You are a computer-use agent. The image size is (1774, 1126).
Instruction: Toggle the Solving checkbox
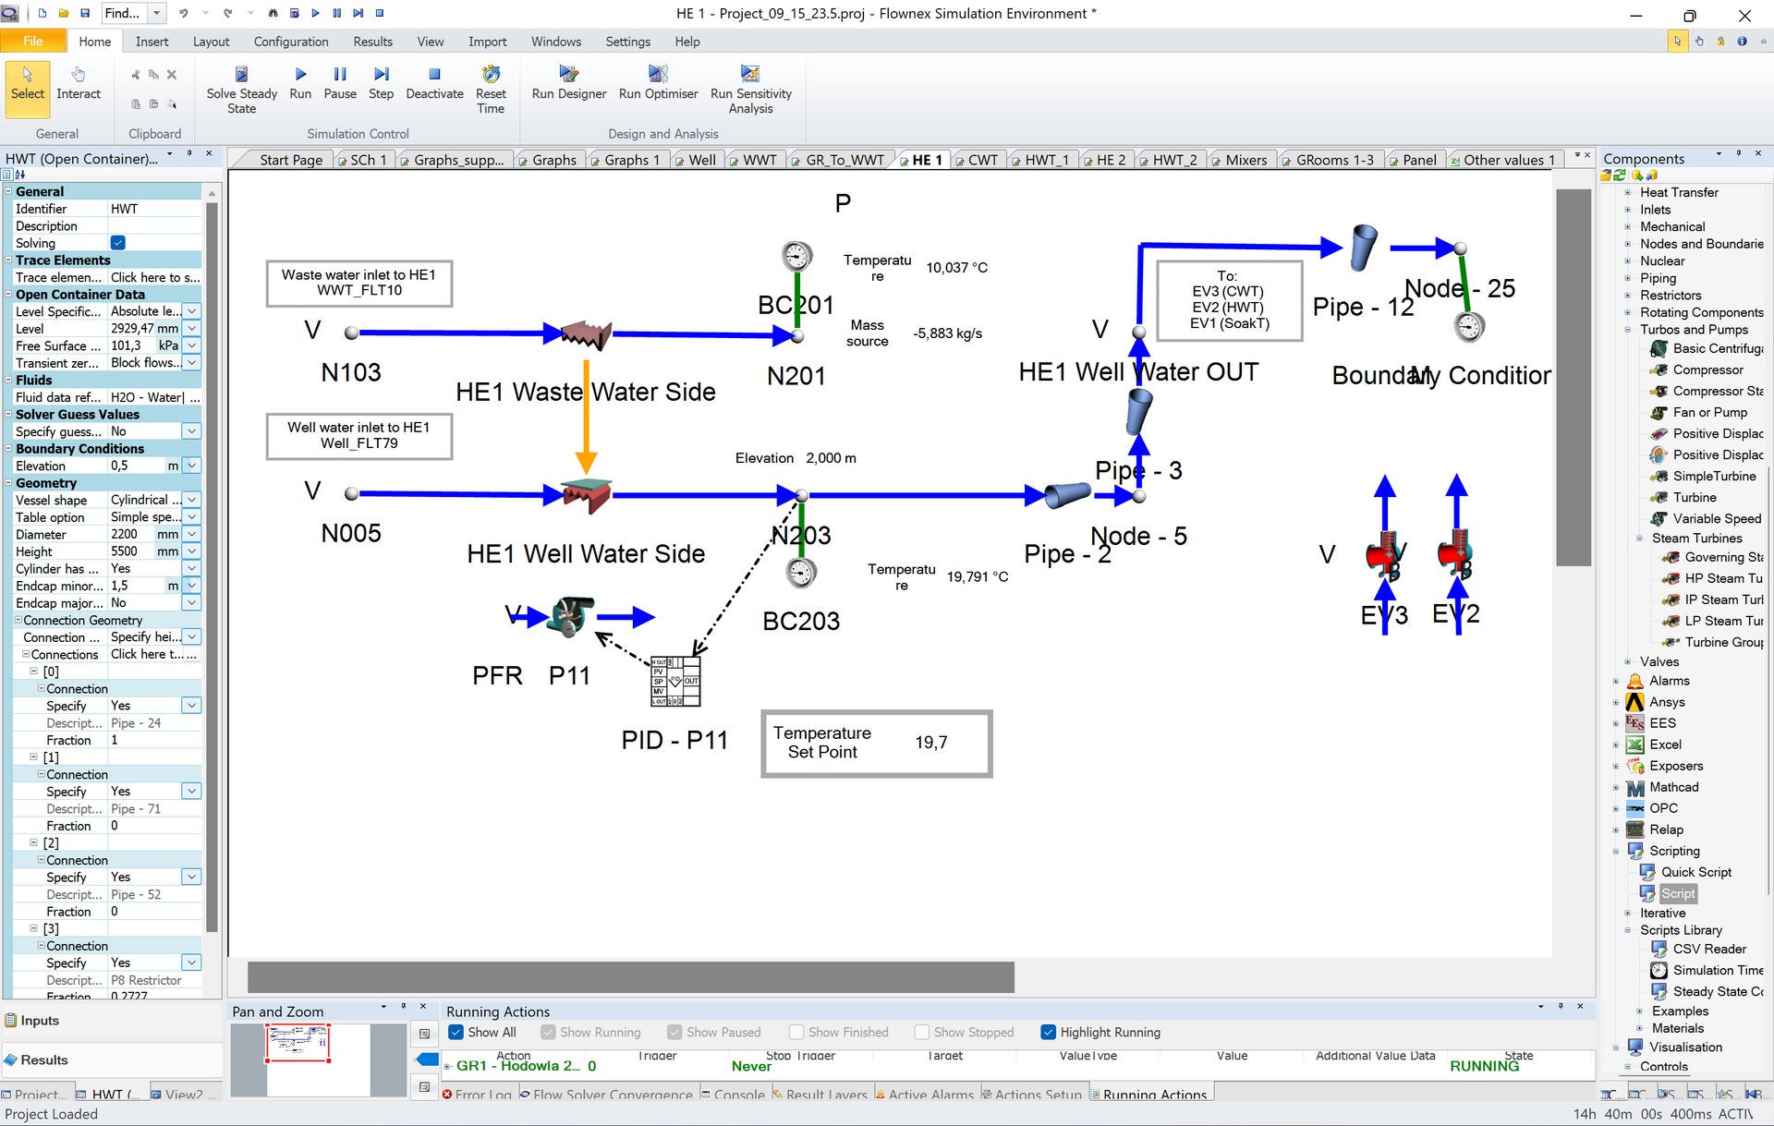(117, 243)
